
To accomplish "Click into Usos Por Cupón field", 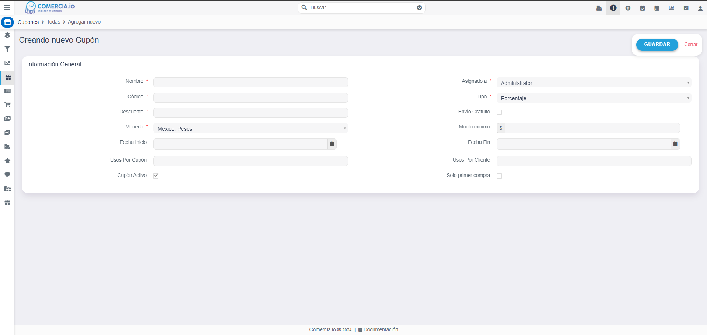I will tap(251, 161).
